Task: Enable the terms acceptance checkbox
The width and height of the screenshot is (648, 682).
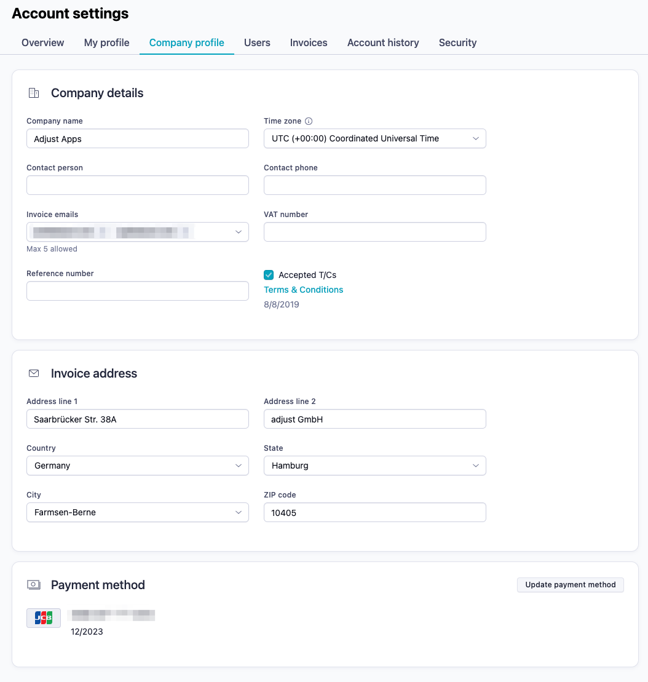Action: (x=268, y=275)
